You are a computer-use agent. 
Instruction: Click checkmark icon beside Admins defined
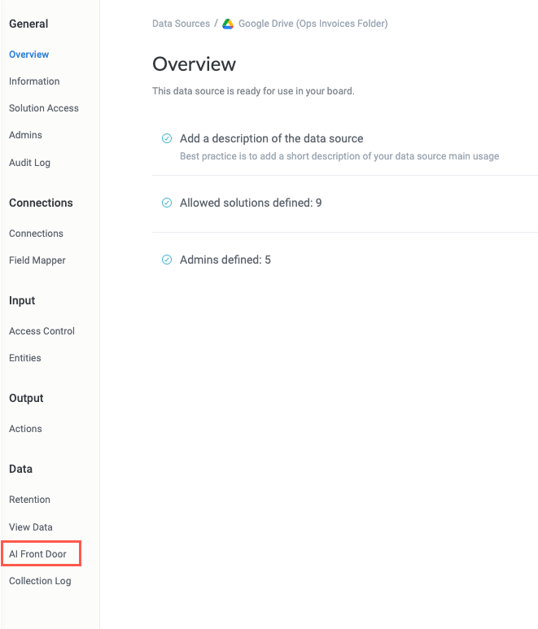pyautogui.click(x=167, y=260)
